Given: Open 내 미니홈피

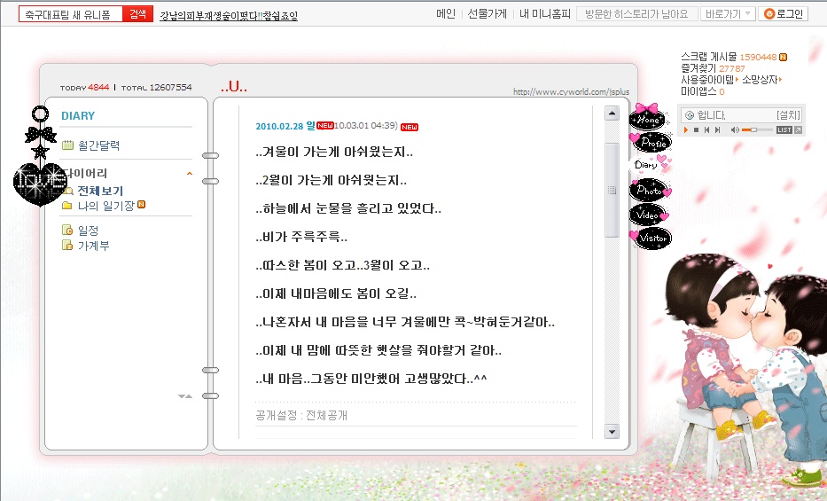Looking at the screenshot, I should pyautogui.click(x=545, y=13).
